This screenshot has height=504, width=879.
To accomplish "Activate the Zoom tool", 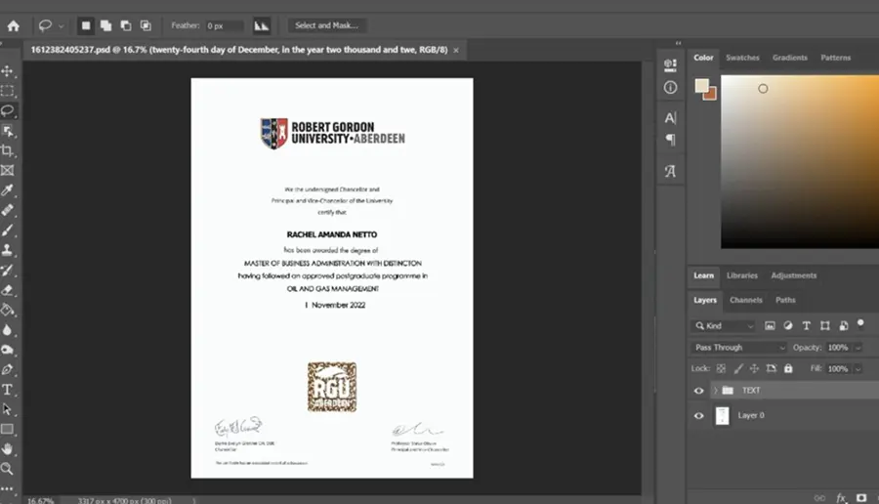I will coord(7,469).
